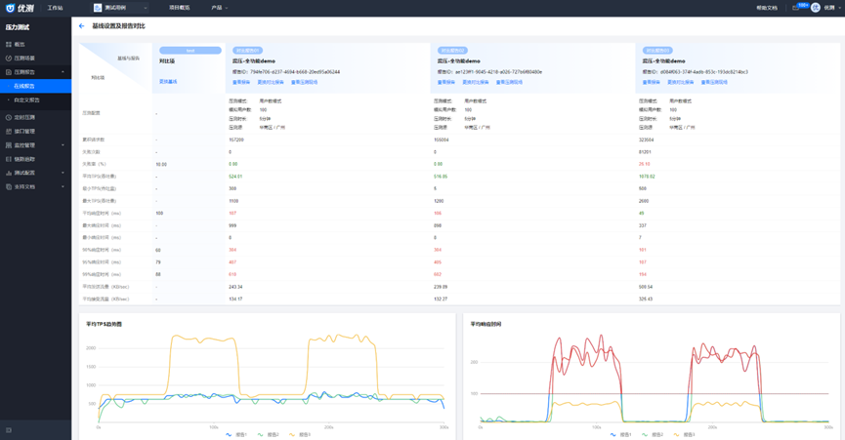Click the 概览 overview icon in the sidebar

pos(8,44)
